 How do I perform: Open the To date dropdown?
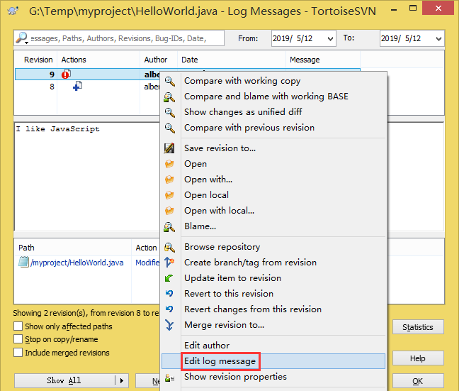(x=438, y=39)
